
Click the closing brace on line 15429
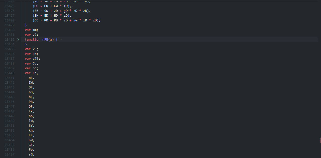tap(26, 25)
